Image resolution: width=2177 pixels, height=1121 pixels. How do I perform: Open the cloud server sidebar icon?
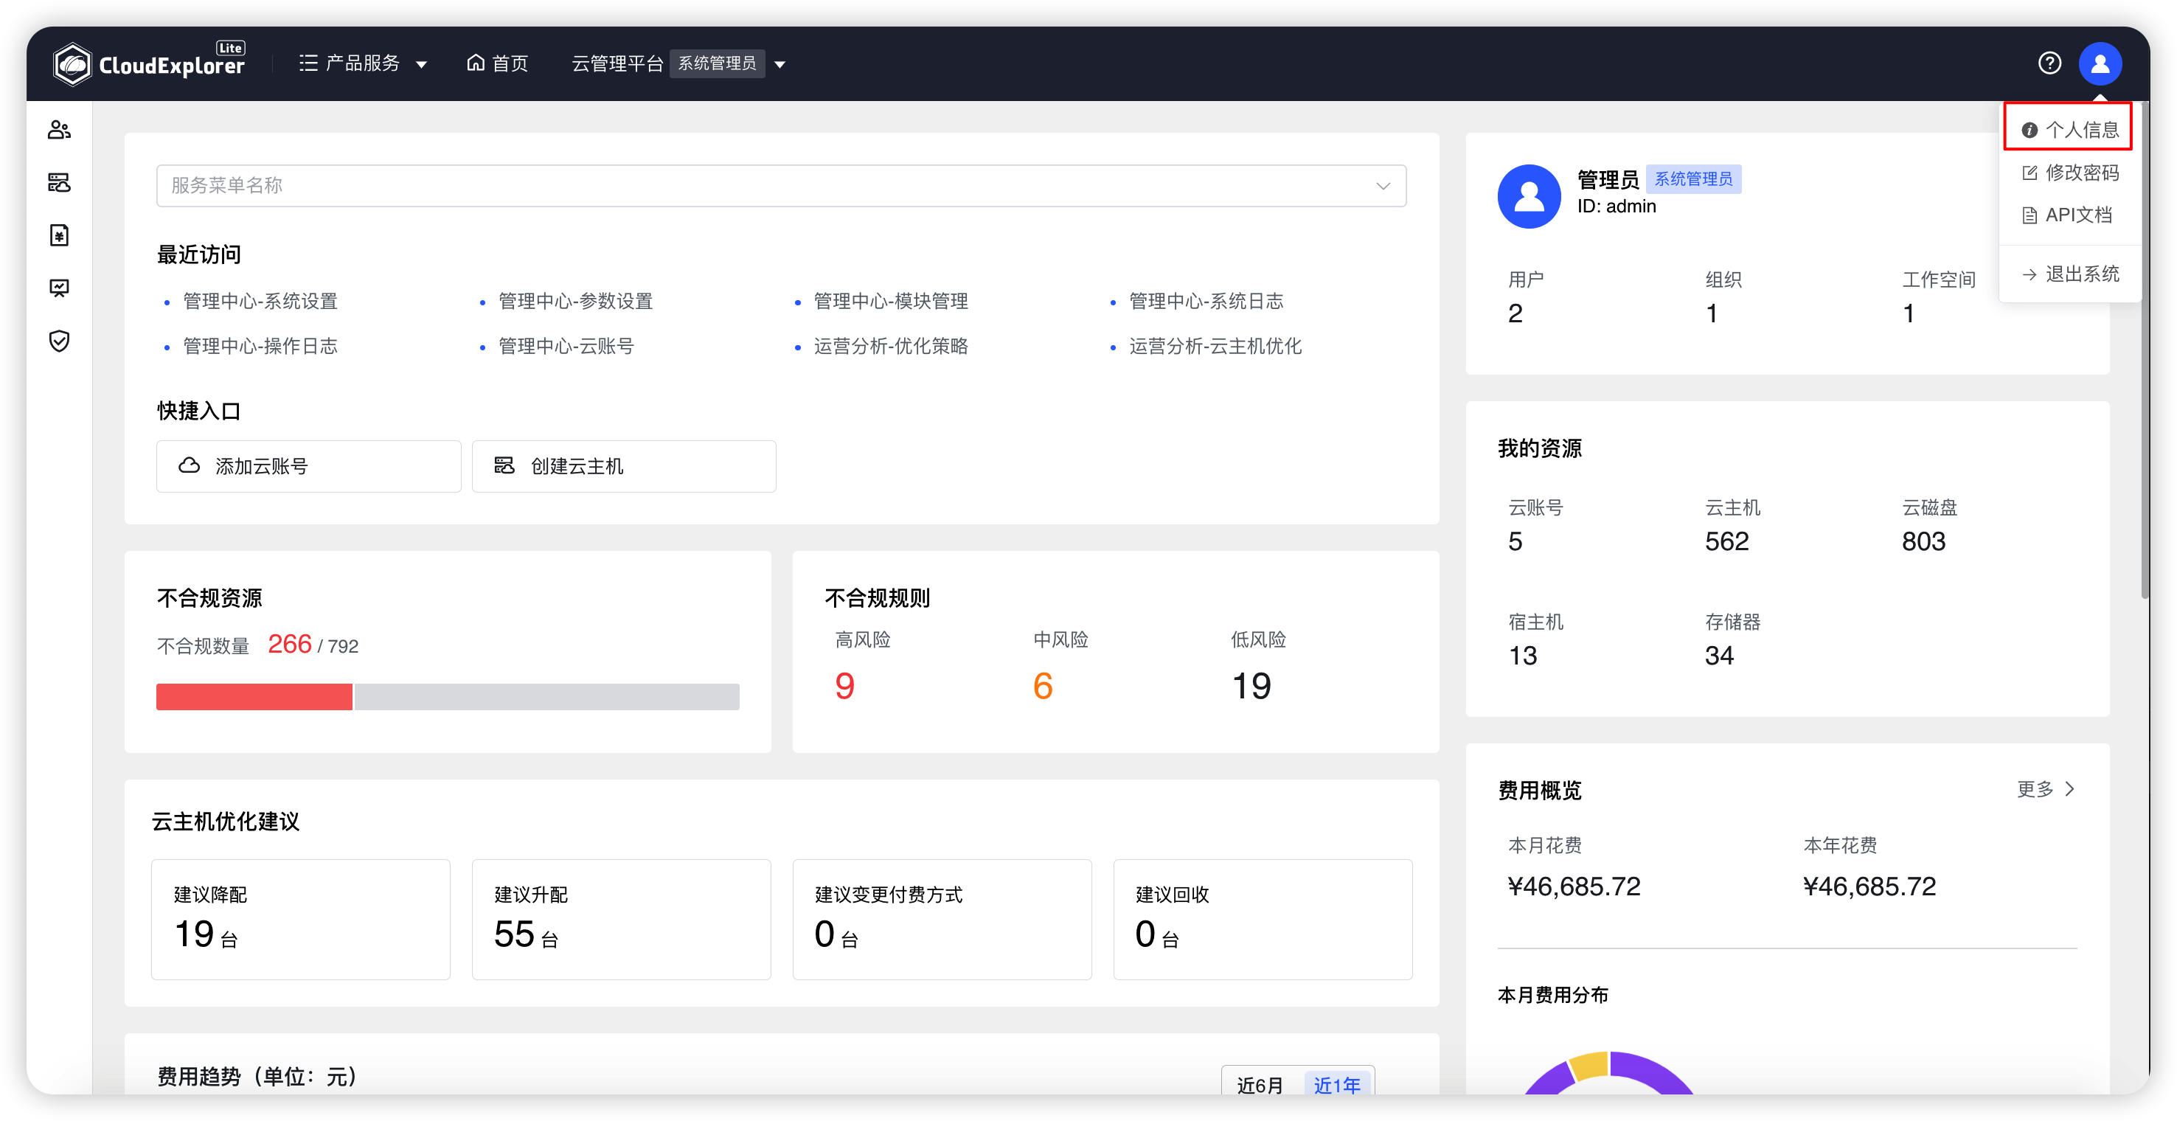tap(59, 183)
